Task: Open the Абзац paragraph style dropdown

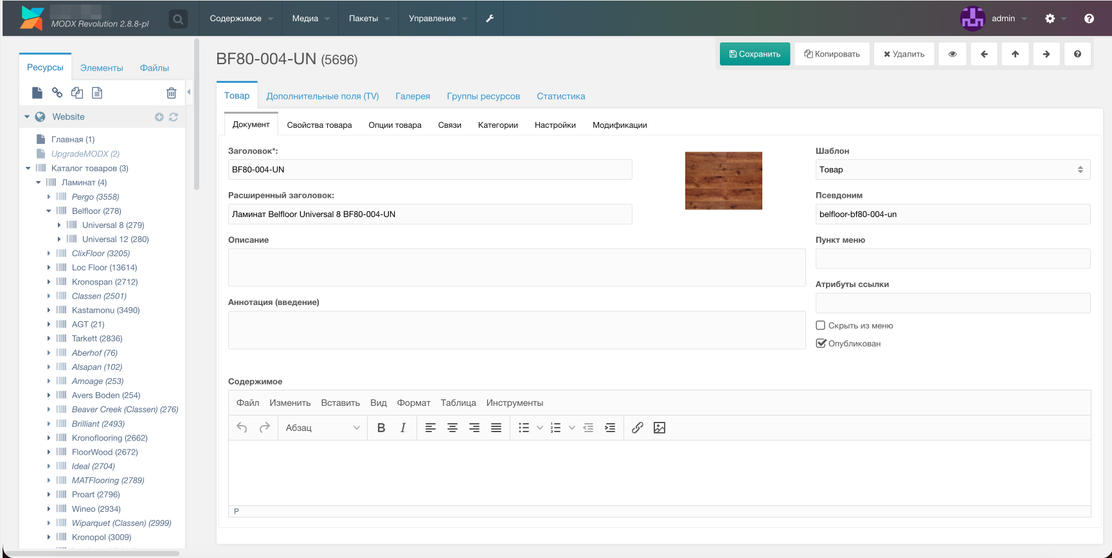Action: pyautogui.click(x=322, y=428)
